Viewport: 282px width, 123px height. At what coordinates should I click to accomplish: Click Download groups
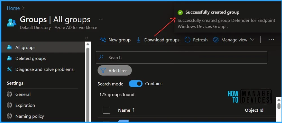click(x=158, y=40)
